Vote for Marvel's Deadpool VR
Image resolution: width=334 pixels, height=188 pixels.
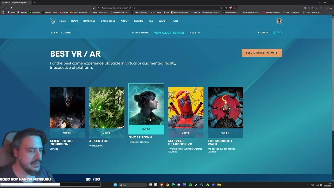(x=186, y=133)
